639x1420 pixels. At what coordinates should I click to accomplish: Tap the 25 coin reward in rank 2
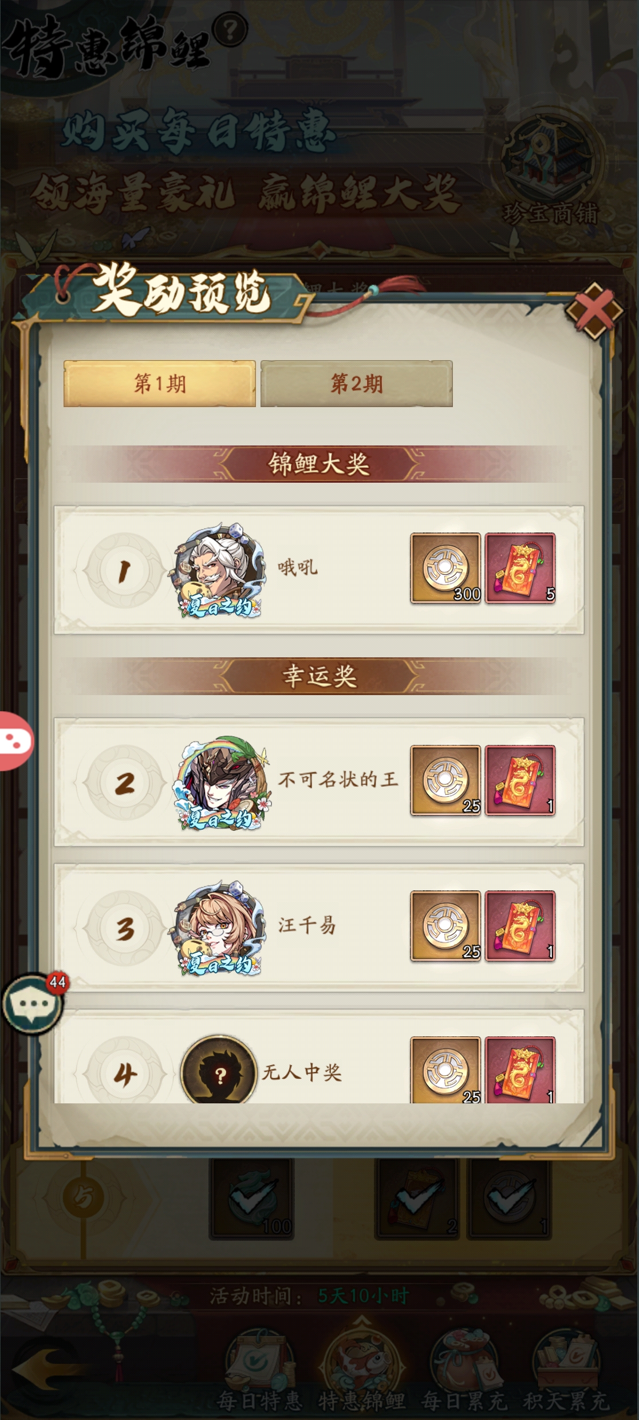tap(445, 780)
